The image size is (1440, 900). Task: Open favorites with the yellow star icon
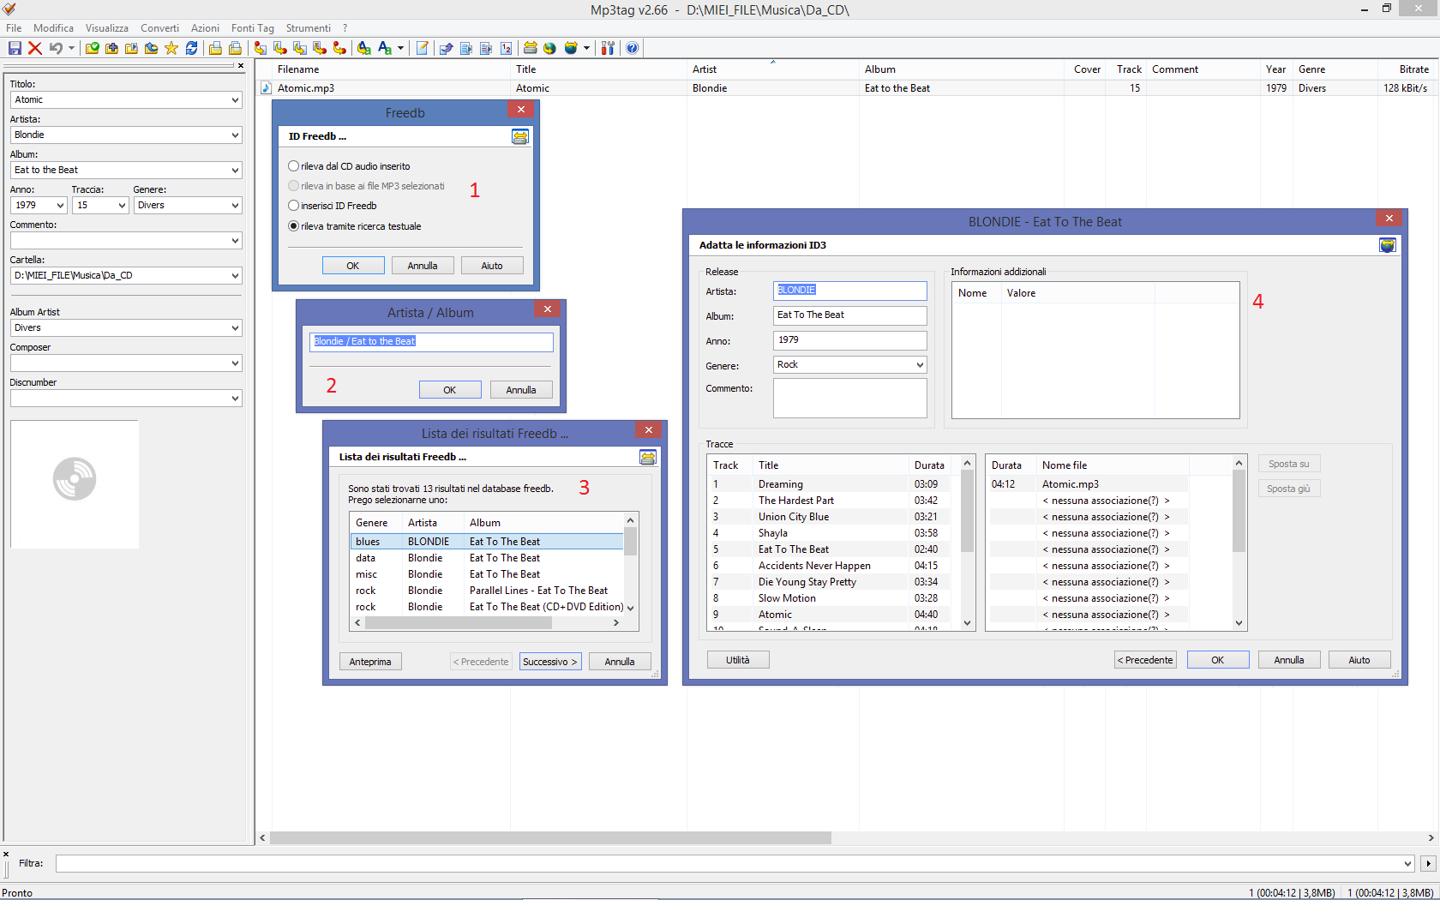171,48
